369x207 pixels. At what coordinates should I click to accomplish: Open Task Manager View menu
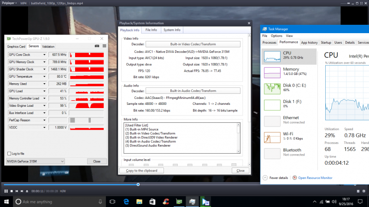(289, 36)
